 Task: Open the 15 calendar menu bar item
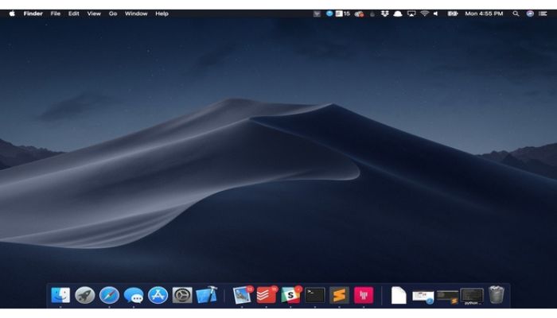point(343,14)
